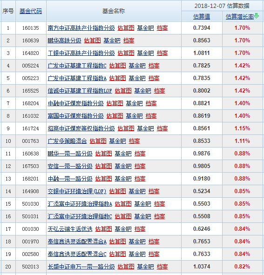The image size is (264, 275).
Task: Open 基金吧 for 鹏华一带一路分级
Action: (123, 154)
